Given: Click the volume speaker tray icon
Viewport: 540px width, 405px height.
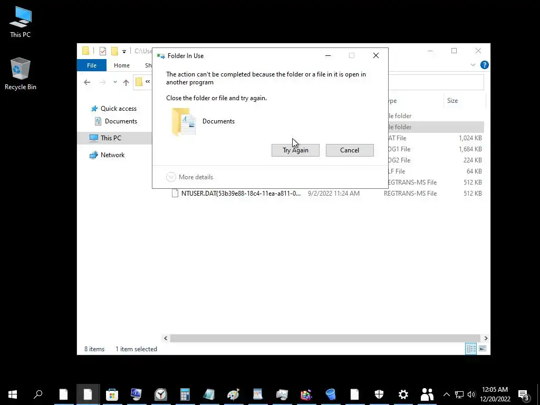Looking at the screenshot, I should coord(471,394).
